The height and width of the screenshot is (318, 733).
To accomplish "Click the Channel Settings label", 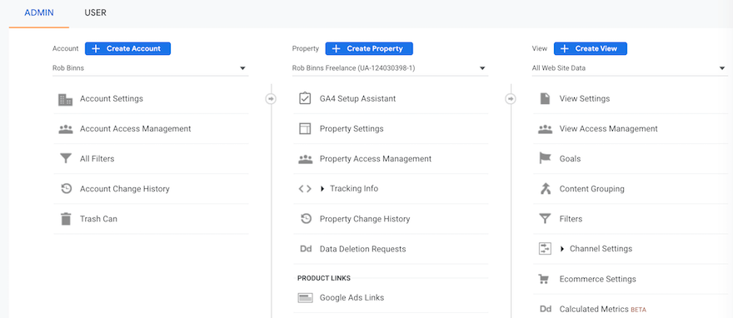I will coord(601,249).
